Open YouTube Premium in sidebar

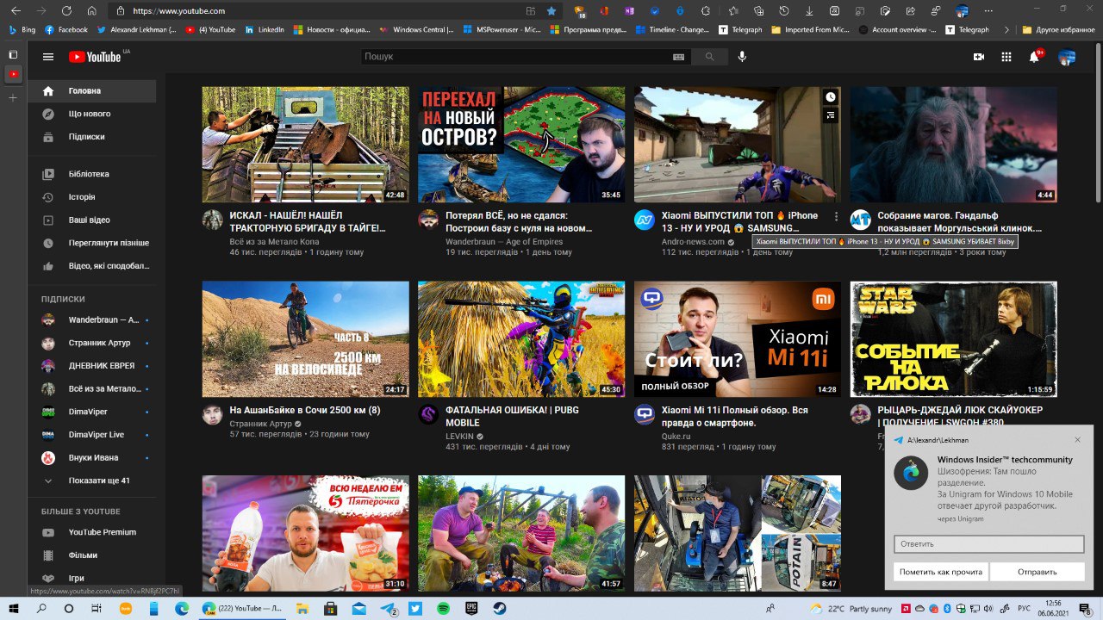coord(92,532)
